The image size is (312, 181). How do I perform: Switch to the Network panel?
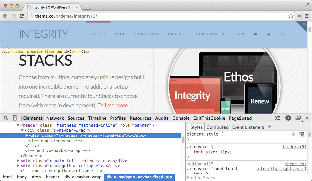(x=55, y=118)
